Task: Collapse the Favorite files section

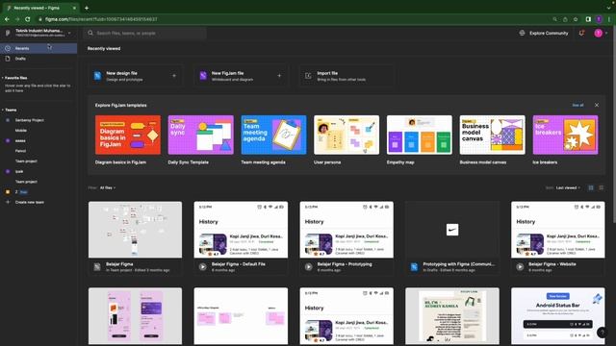Action: click(x=2, y=78)
